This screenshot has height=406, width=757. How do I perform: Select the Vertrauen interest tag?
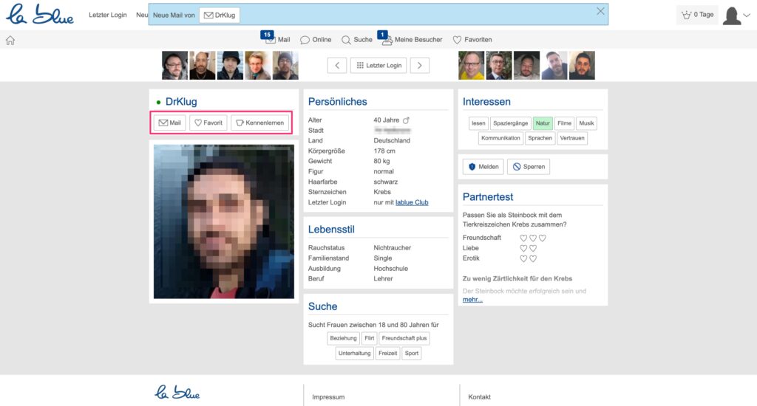click(572, 138)
